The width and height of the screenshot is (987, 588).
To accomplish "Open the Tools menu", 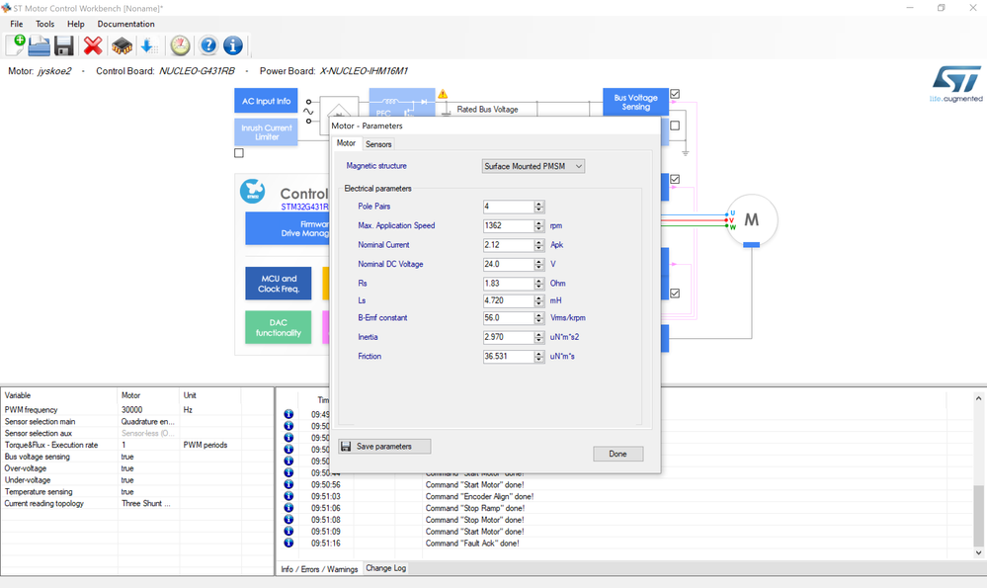I will pyautogui.click(x=44, y=24).
